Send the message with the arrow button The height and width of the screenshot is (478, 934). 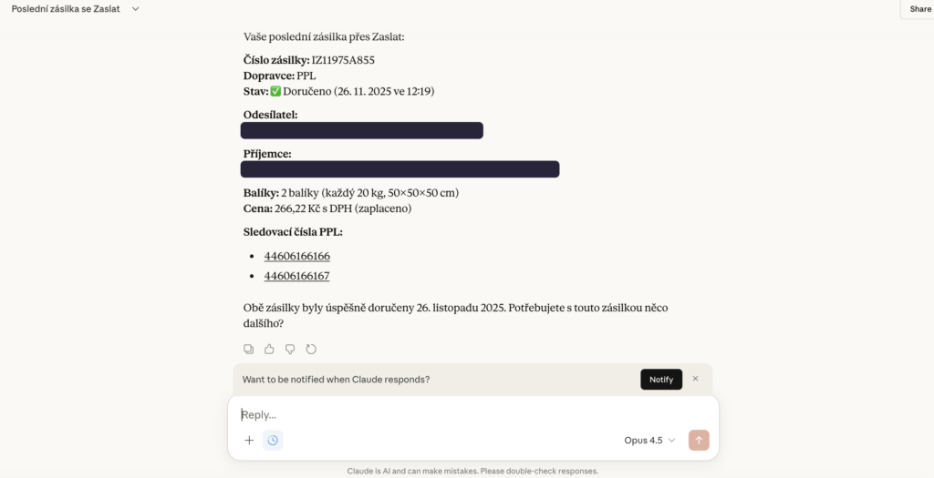point(699,440)
